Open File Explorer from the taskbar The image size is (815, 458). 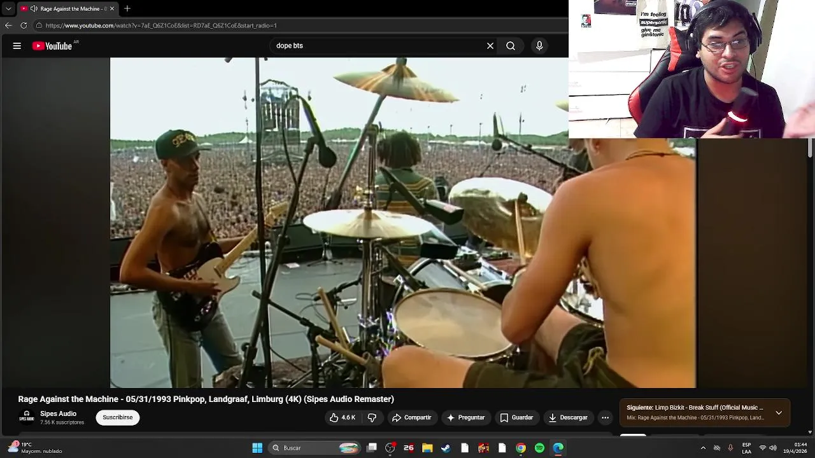[x=427, y=448]
